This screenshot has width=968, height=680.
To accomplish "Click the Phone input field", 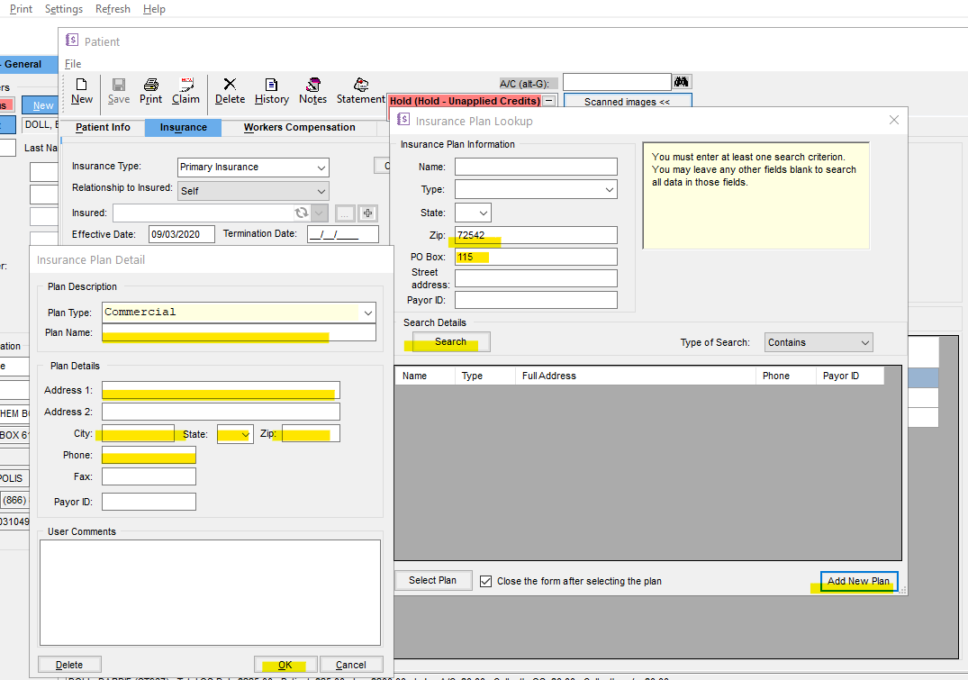I will click(x=149, y=455).
